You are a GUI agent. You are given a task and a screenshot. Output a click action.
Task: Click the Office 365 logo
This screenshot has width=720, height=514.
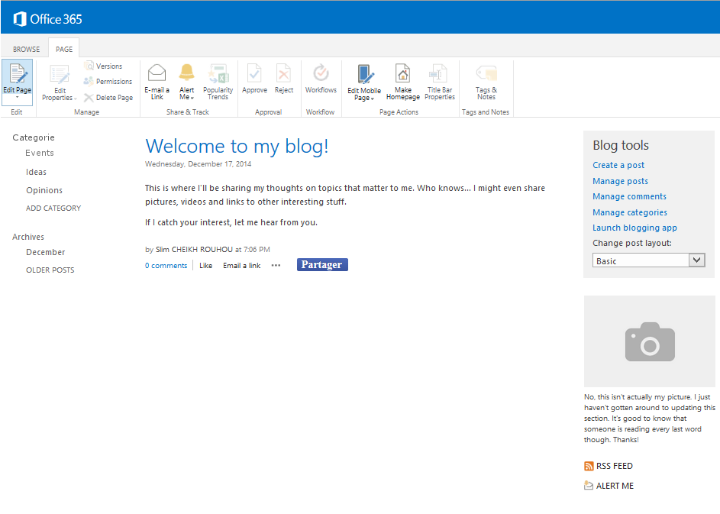47,19
